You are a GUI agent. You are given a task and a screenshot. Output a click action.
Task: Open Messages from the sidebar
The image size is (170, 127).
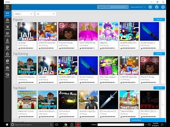[7, 34]
